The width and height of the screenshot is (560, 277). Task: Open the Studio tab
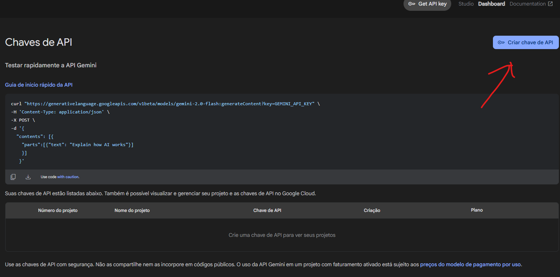click(x=466, y=4)
